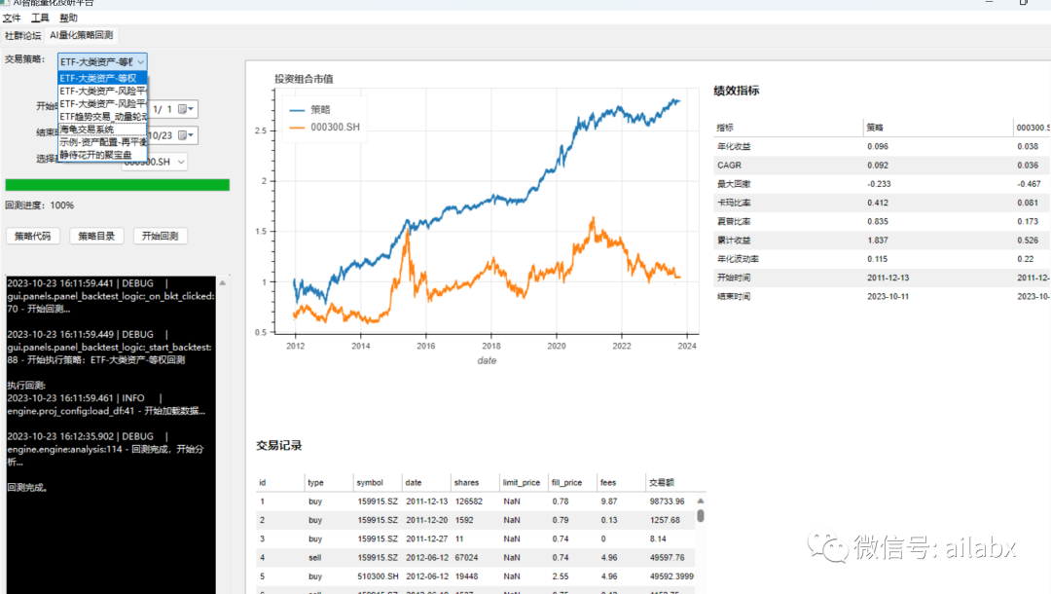1051x594 pixels.
Task: Choose ETF趋势交易_动量轮动 from strategy list
Action: pyautogui.click(x=102, y=117)
